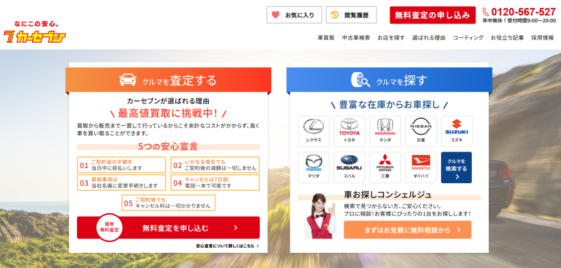This screenshot has width=561, height=268.
Task: Click the 無料査定を申し込む red button
Action: coord(168,228)
